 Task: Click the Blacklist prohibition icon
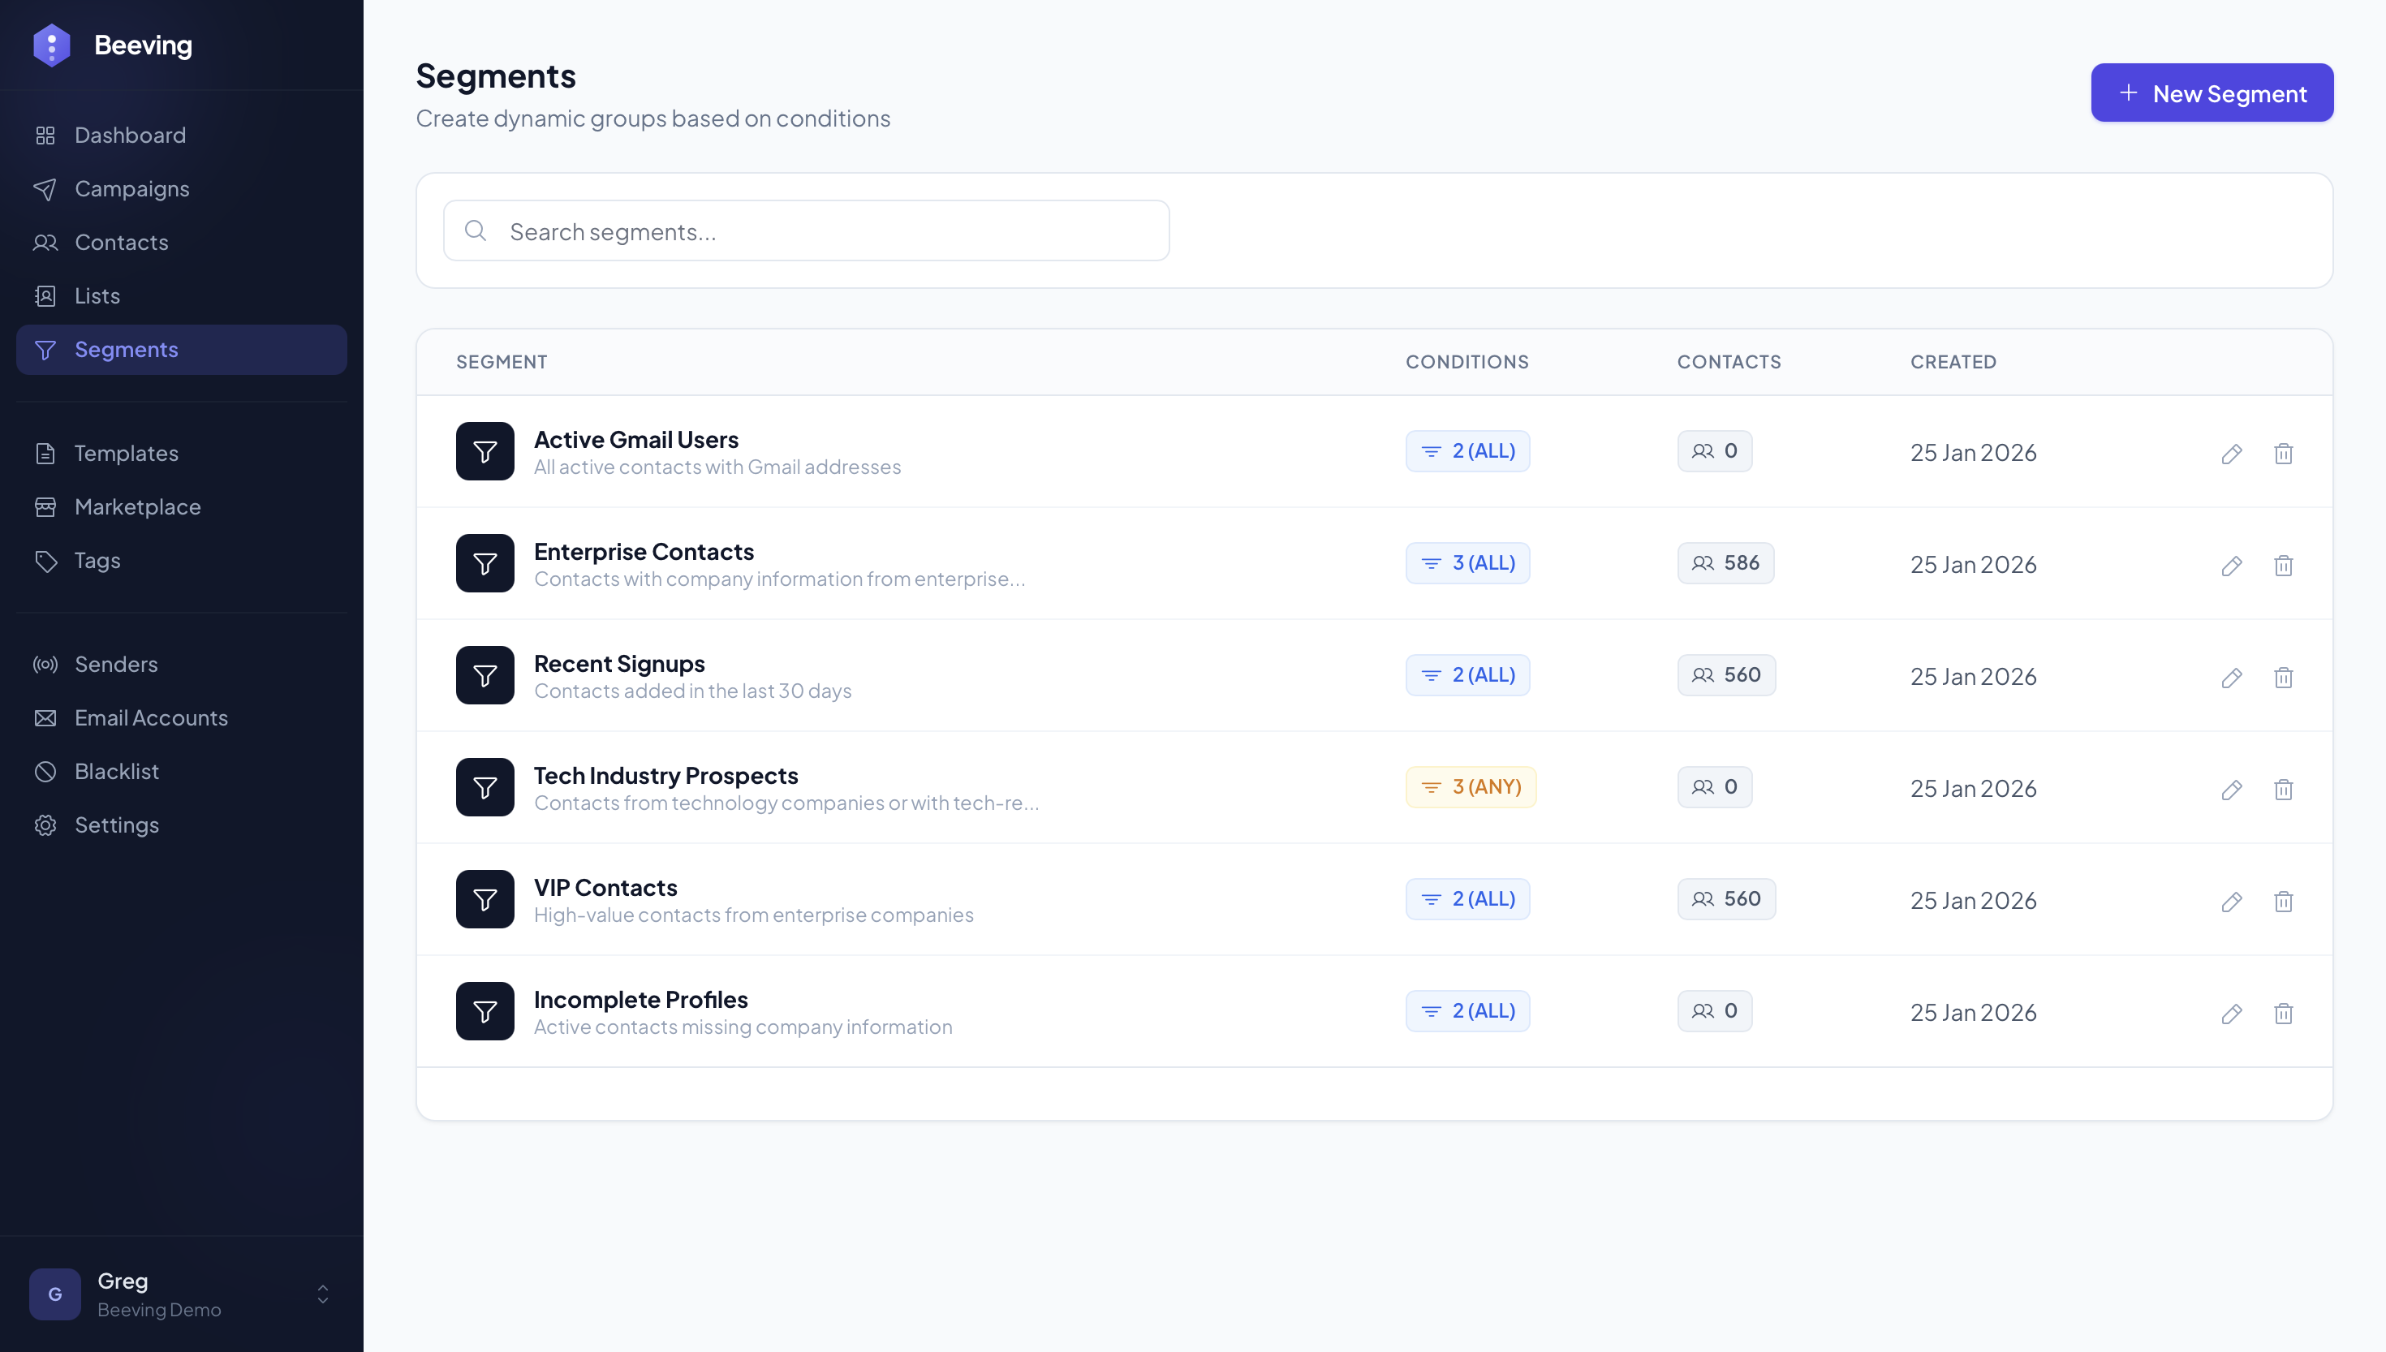(x=46, y=771)
